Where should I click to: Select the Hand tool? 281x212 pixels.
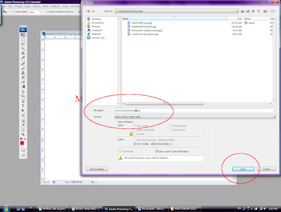[x=23, y=130]
